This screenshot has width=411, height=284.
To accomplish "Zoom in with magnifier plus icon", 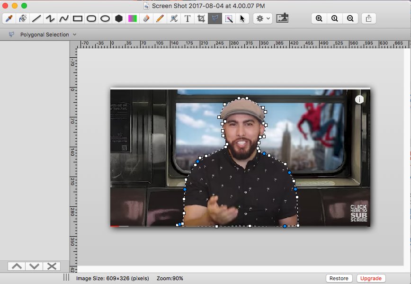I will 319,18.
